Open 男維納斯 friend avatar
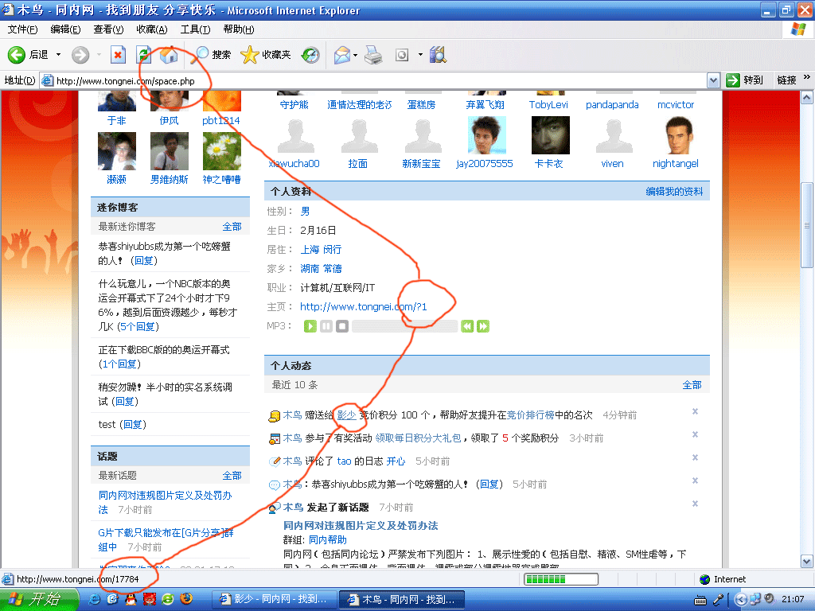The height and width of the screenshot is (611, 815). pos(170,151)
